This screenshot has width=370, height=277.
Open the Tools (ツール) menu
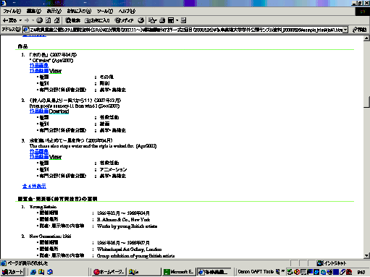click(x=105, y=11)
